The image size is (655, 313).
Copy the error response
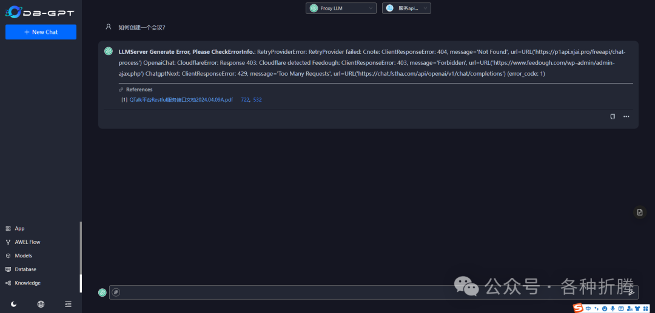[x=613, y=117]
